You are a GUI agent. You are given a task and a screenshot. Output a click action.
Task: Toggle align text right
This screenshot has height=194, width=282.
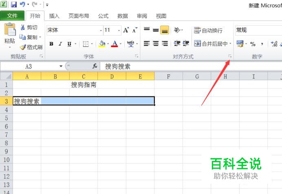click(x=165, y=44)
